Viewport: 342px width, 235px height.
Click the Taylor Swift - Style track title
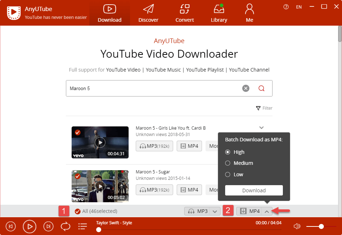click(x=114, y=223)
